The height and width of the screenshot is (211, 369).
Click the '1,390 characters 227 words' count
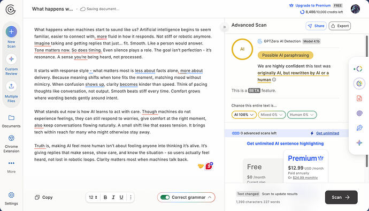[x=258, y=202]
